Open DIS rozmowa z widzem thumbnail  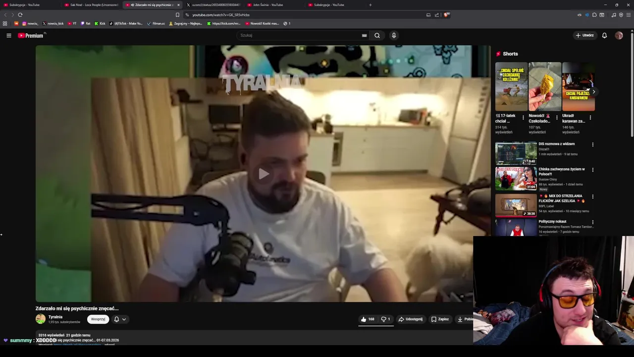tap(516, 153)
